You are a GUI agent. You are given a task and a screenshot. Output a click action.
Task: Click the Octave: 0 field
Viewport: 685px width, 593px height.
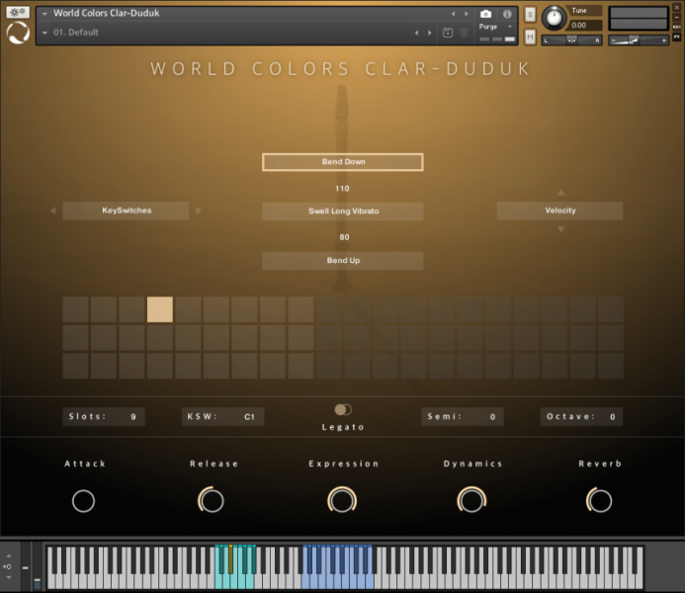581,417
